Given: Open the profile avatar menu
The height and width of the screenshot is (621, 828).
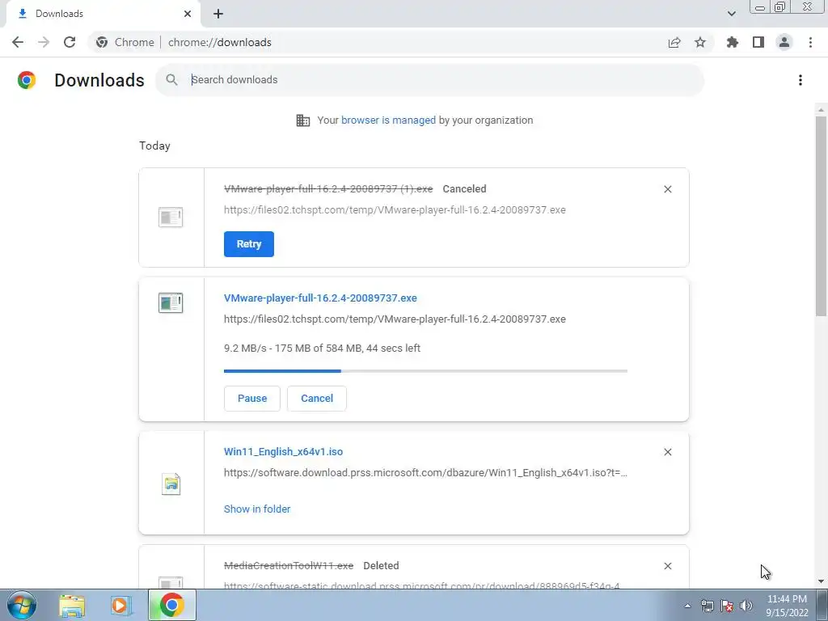Looking at the screenshot, I should 784,42.
